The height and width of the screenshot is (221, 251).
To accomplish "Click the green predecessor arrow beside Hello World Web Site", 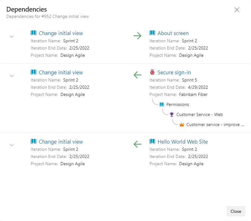I will pyautogui.click(x=137, y=144).
